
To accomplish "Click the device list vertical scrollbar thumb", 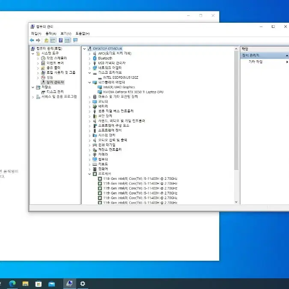I will click(x=236, y=110).
